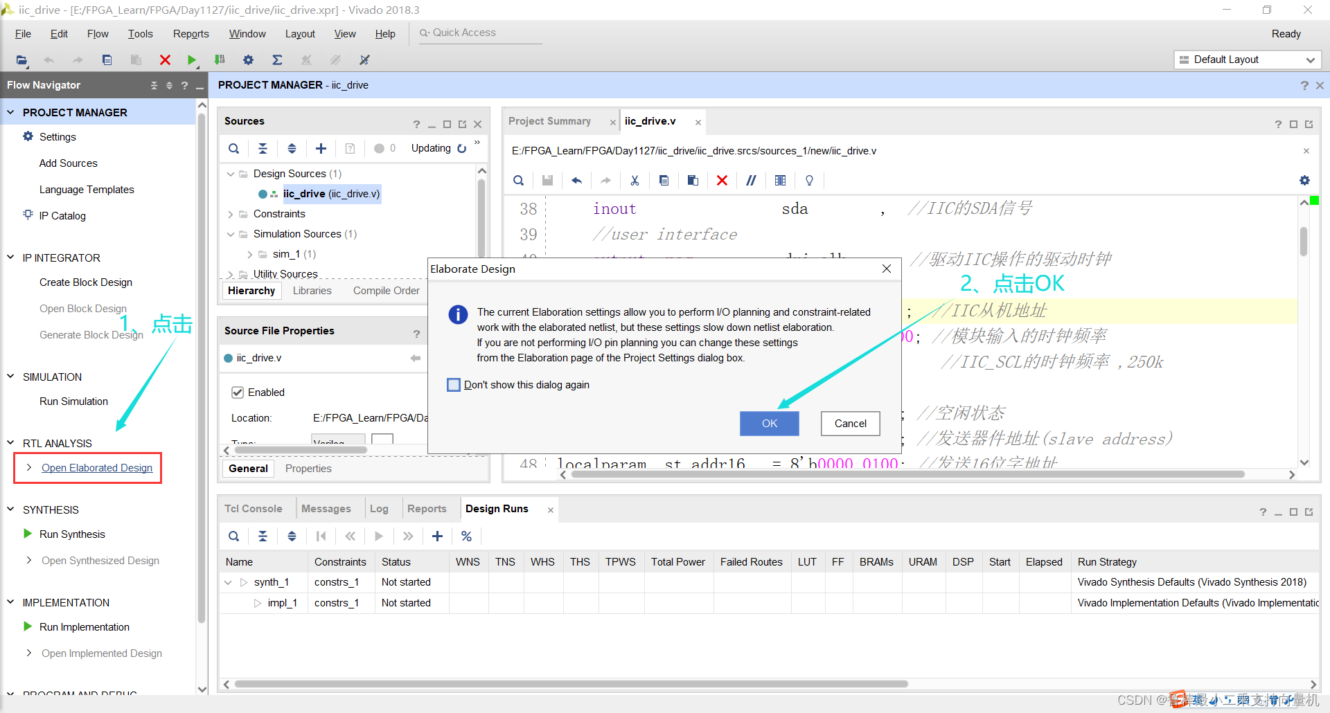
Task: Toggle the Enabled checkbox in file properties
Action: pos(238,392)
